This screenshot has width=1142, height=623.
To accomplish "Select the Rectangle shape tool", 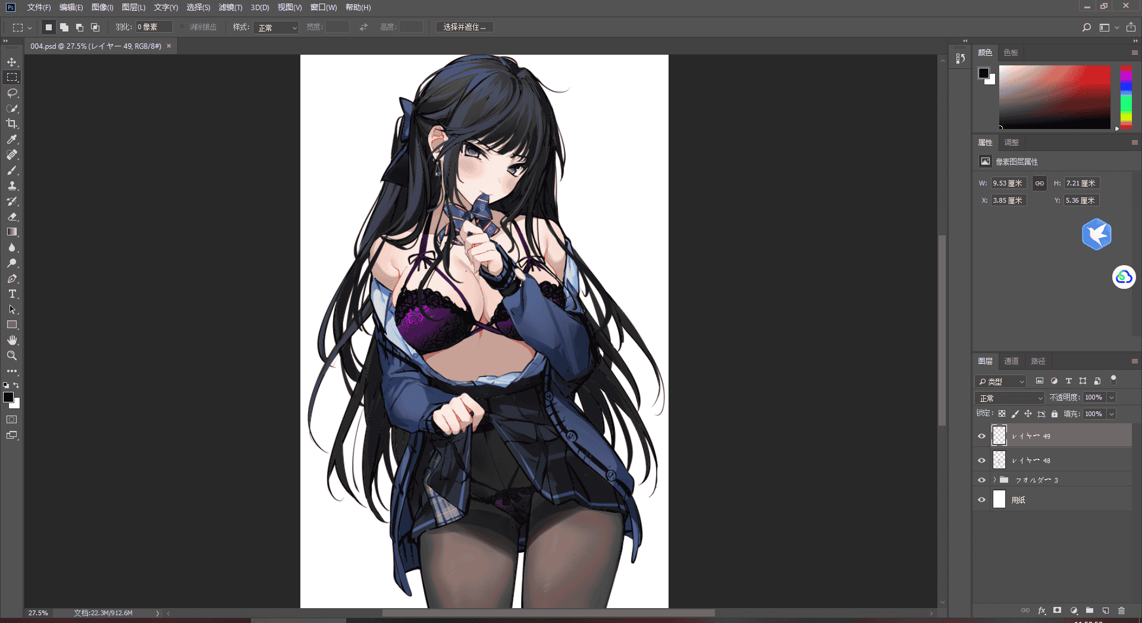I will click(x=12, y=325).
